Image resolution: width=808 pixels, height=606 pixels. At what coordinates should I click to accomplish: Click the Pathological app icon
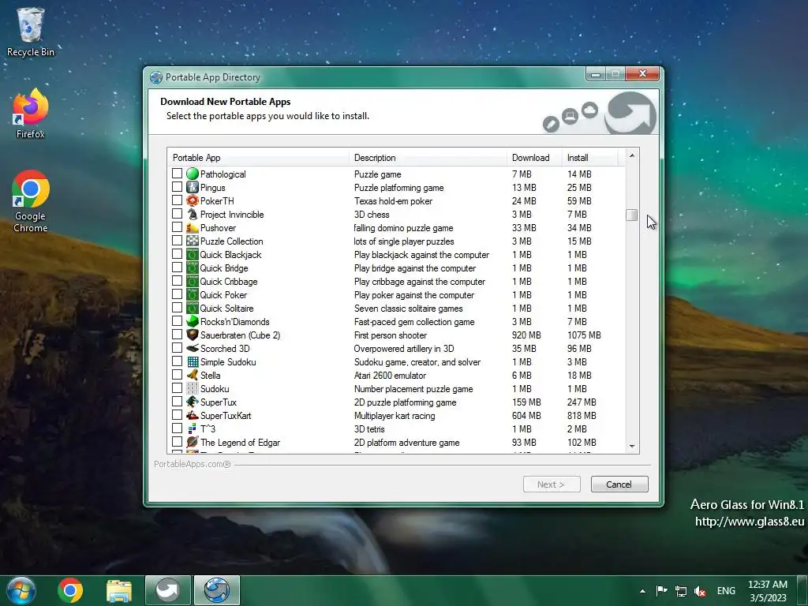[193, 174]
